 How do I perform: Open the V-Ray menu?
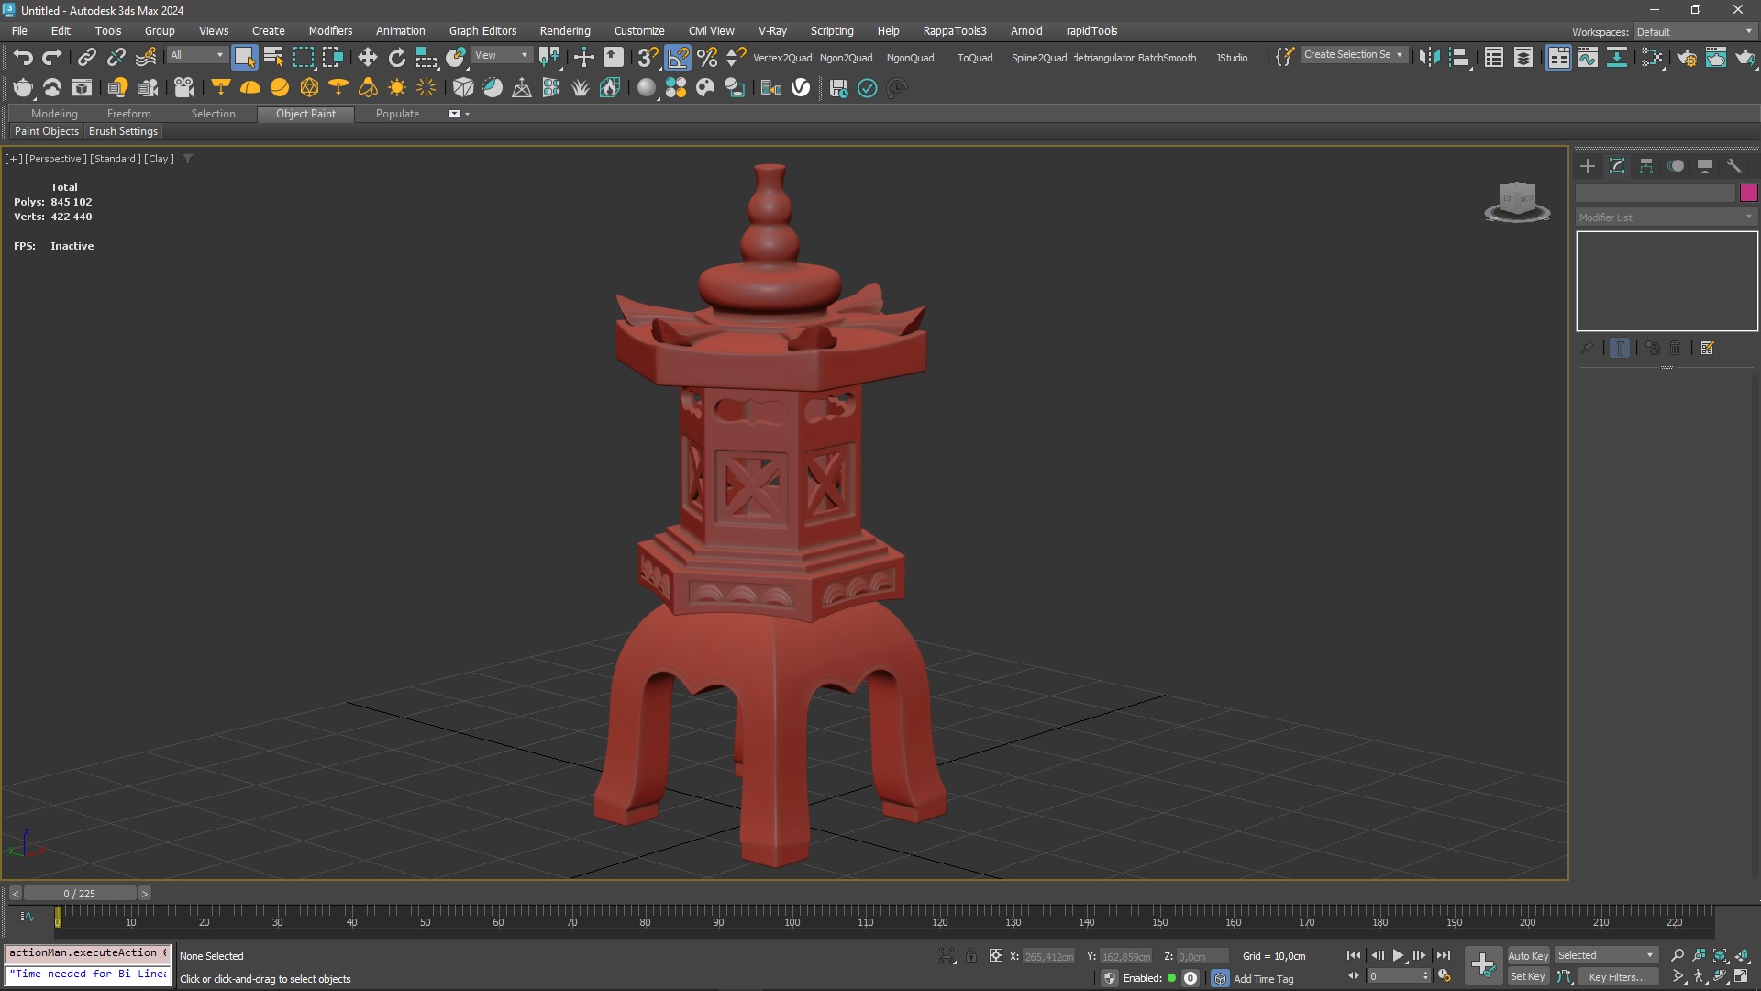point(772,30)
